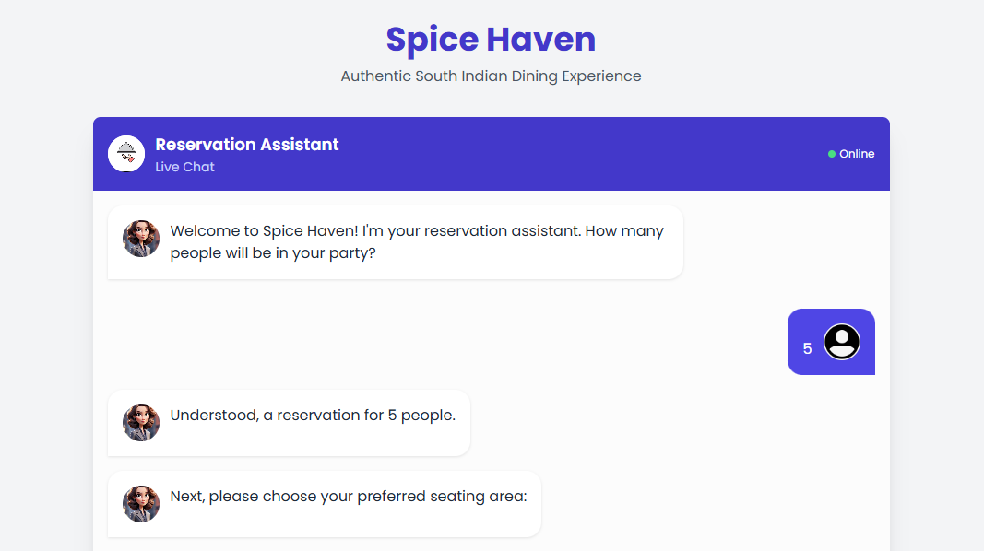The width and height of the screenshot is (984, 551).
Task: Click the user profile icon beside 5
Action: tap(842, 342)
